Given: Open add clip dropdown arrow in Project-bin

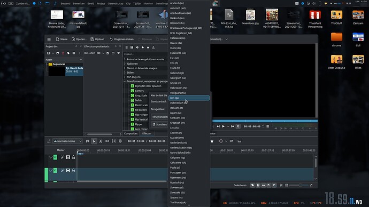Looking at the screenshot, I should click(53, 53).
